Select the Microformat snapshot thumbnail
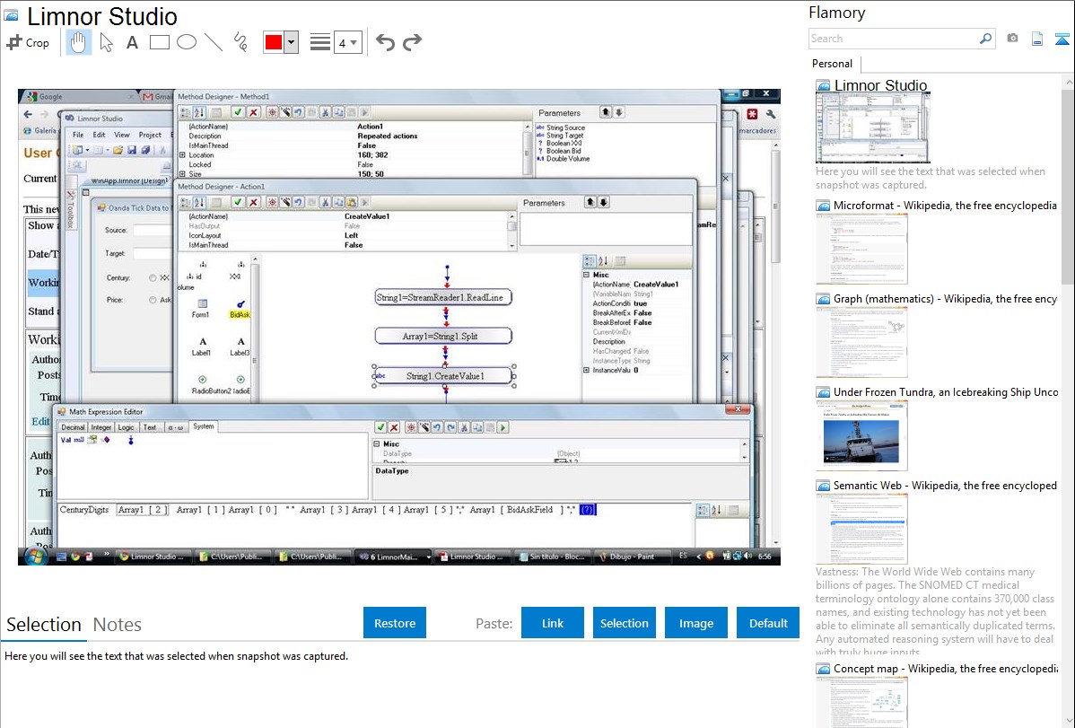 click(x=861, y=249)
